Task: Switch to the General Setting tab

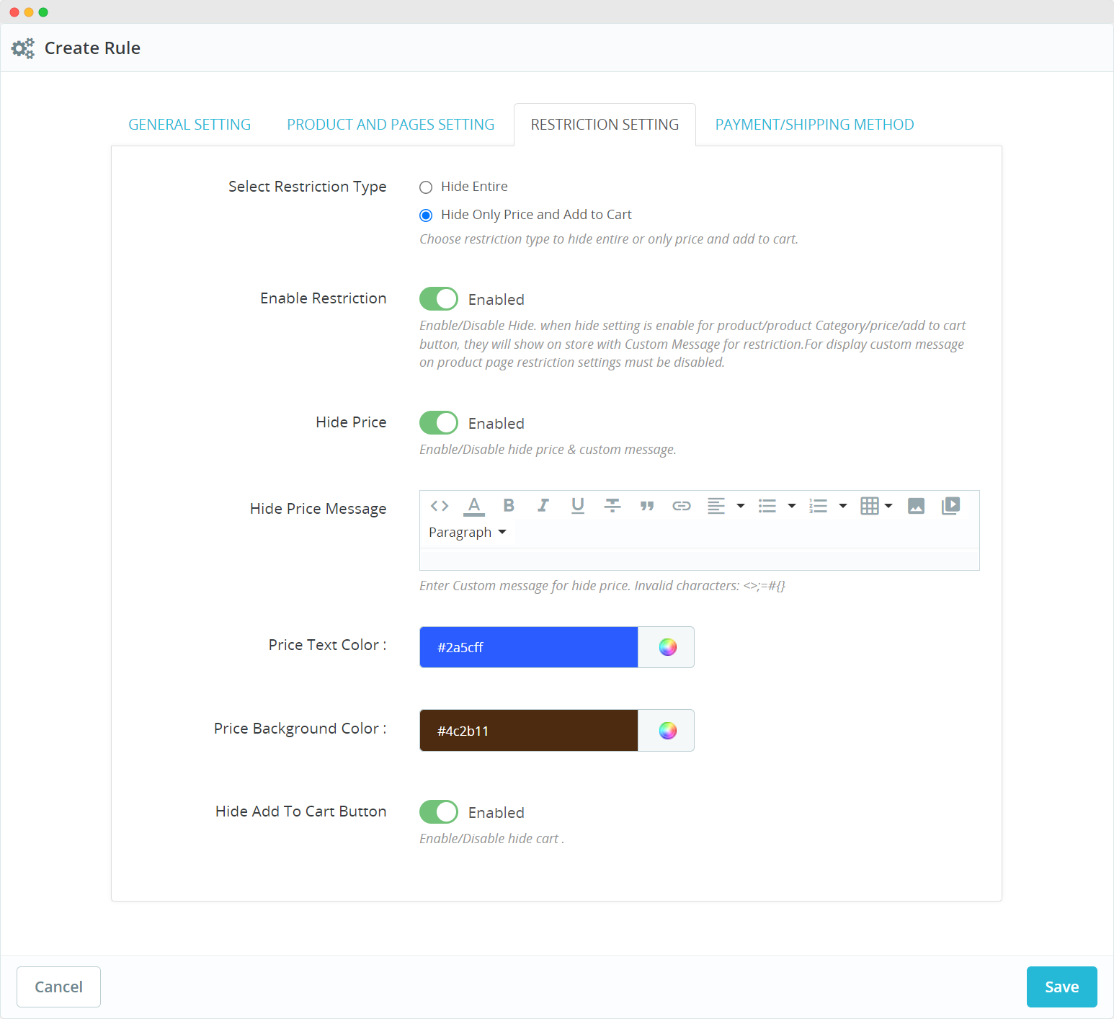Action: 190,125
